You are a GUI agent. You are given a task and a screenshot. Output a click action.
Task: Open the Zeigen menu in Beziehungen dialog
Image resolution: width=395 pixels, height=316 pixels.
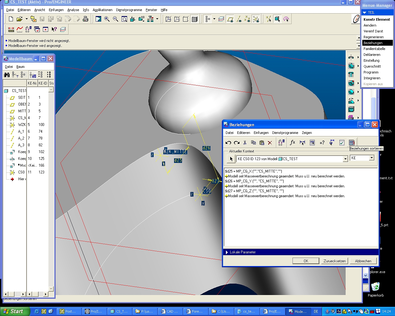(x=307, y=133)
